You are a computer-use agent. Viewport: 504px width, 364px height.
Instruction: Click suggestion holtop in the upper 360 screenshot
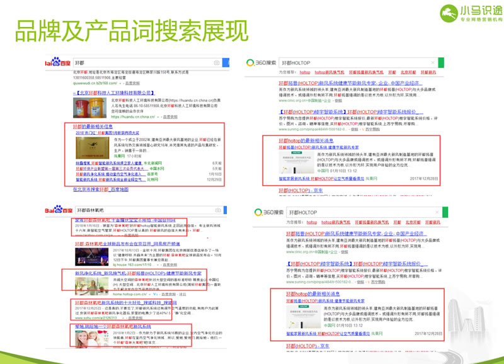(305, 72)
